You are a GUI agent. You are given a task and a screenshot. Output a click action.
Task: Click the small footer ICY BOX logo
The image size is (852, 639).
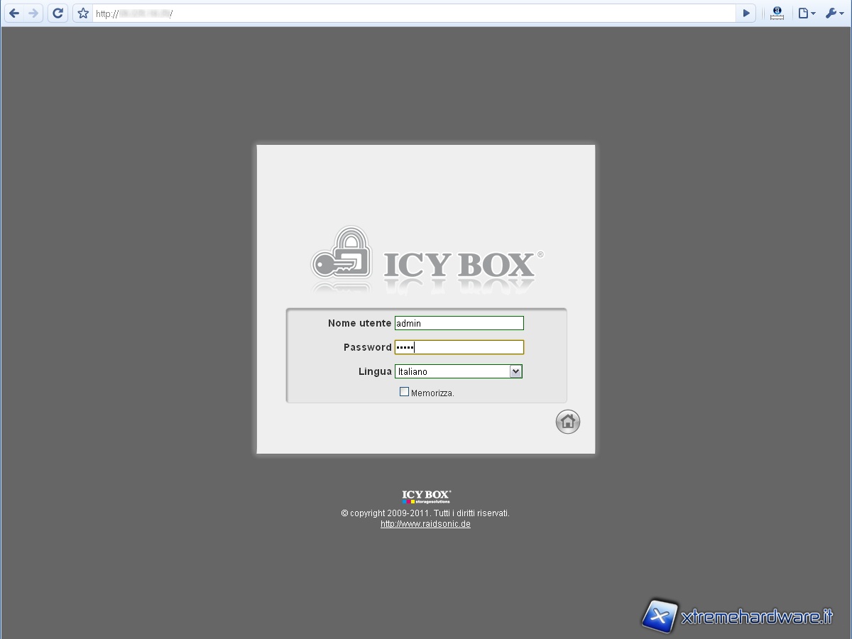coord(426,497)
